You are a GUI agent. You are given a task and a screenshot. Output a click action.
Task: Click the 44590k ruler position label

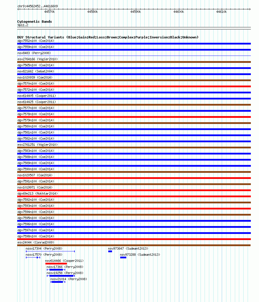(136, 12)
